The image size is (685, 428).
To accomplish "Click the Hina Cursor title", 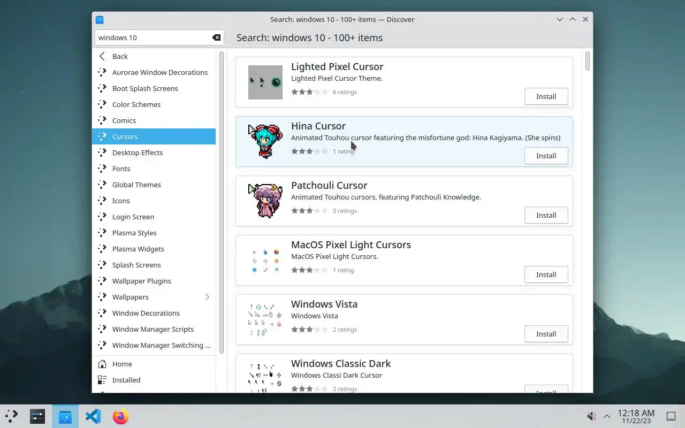I will click(318, 126).
